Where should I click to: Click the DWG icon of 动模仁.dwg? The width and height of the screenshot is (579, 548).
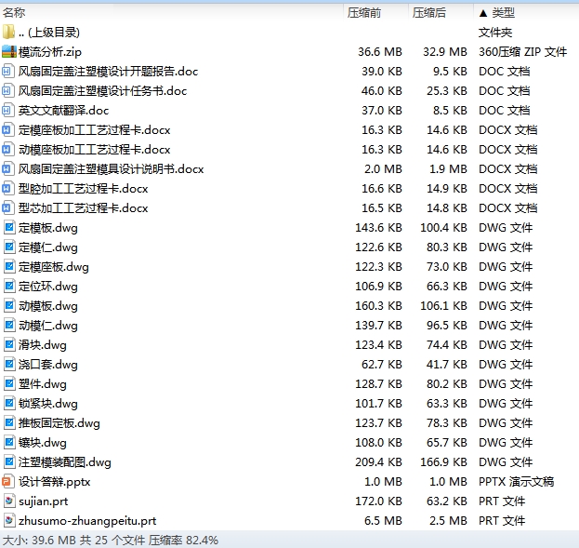click(9, 326)
